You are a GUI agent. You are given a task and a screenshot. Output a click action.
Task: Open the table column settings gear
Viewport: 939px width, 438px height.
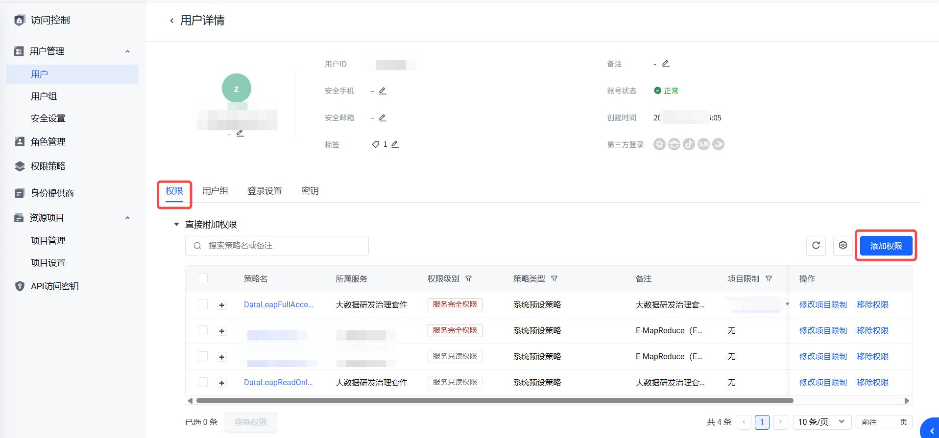tap(843, 246)
